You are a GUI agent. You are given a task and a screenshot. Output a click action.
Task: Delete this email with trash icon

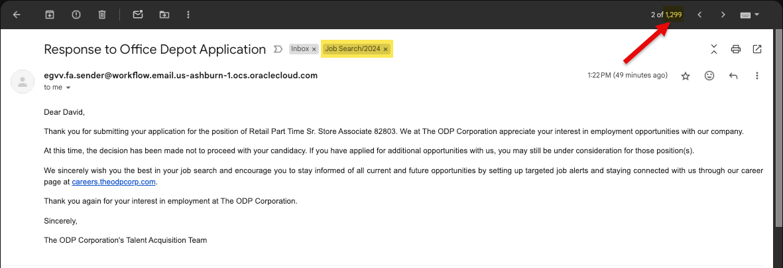(102, 15)
